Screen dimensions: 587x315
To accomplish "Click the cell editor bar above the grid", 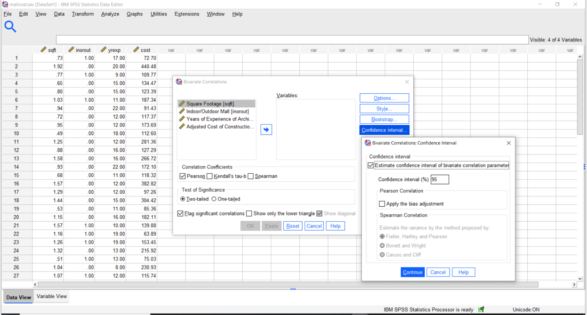I will click(x=292, y=40).
